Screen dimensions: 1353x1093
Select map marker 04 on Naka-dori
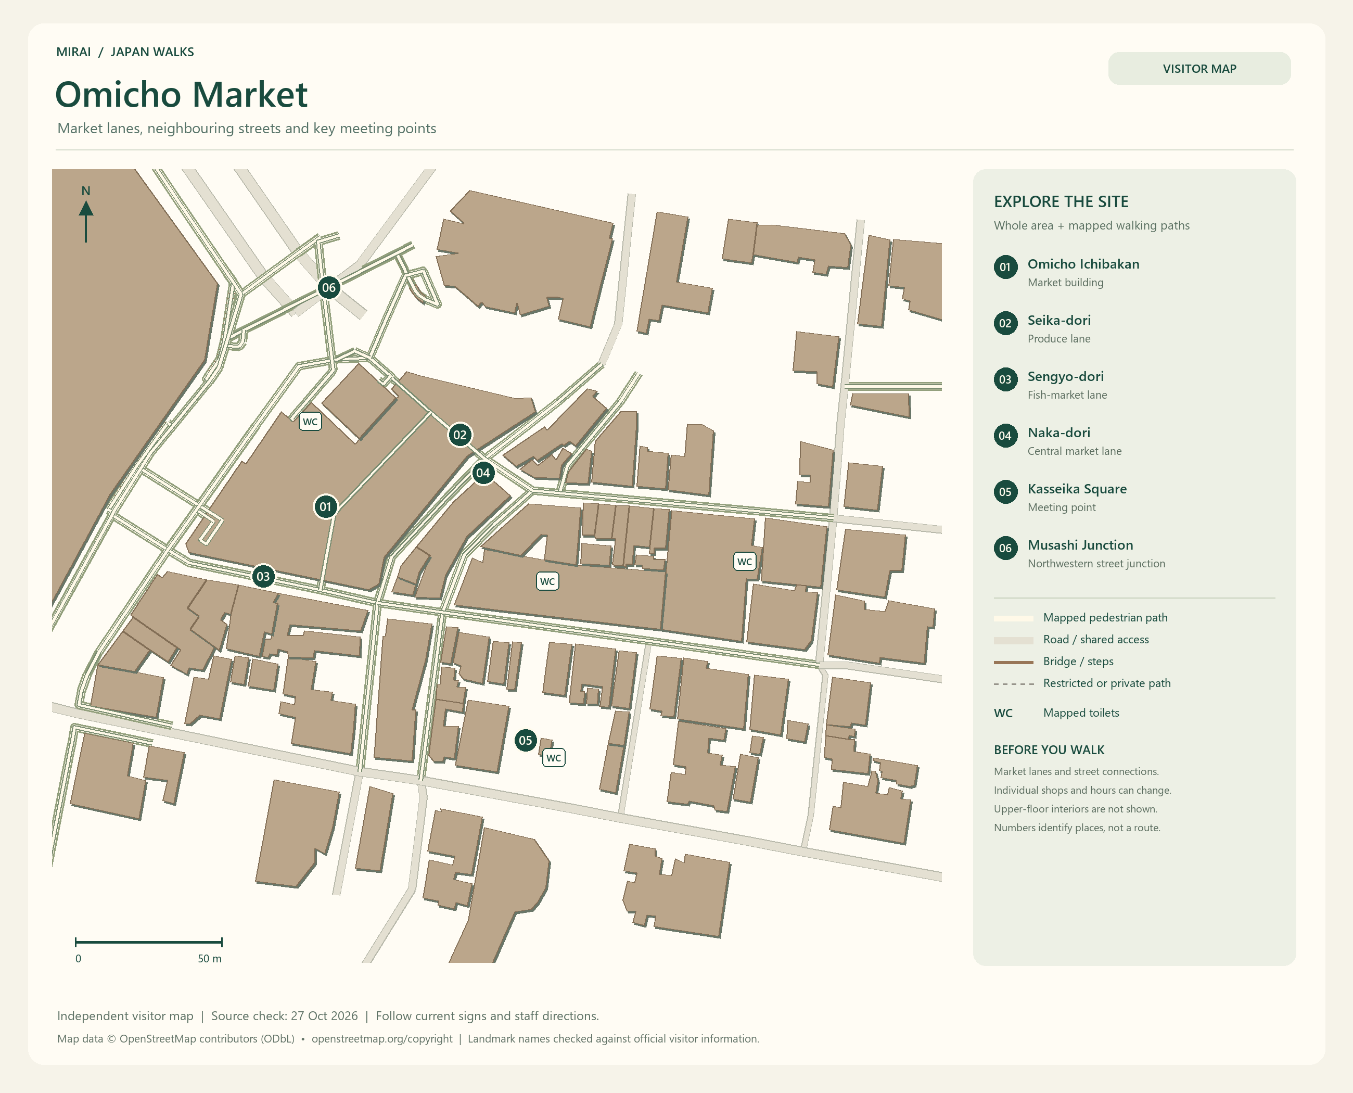(x=483, y=474)
